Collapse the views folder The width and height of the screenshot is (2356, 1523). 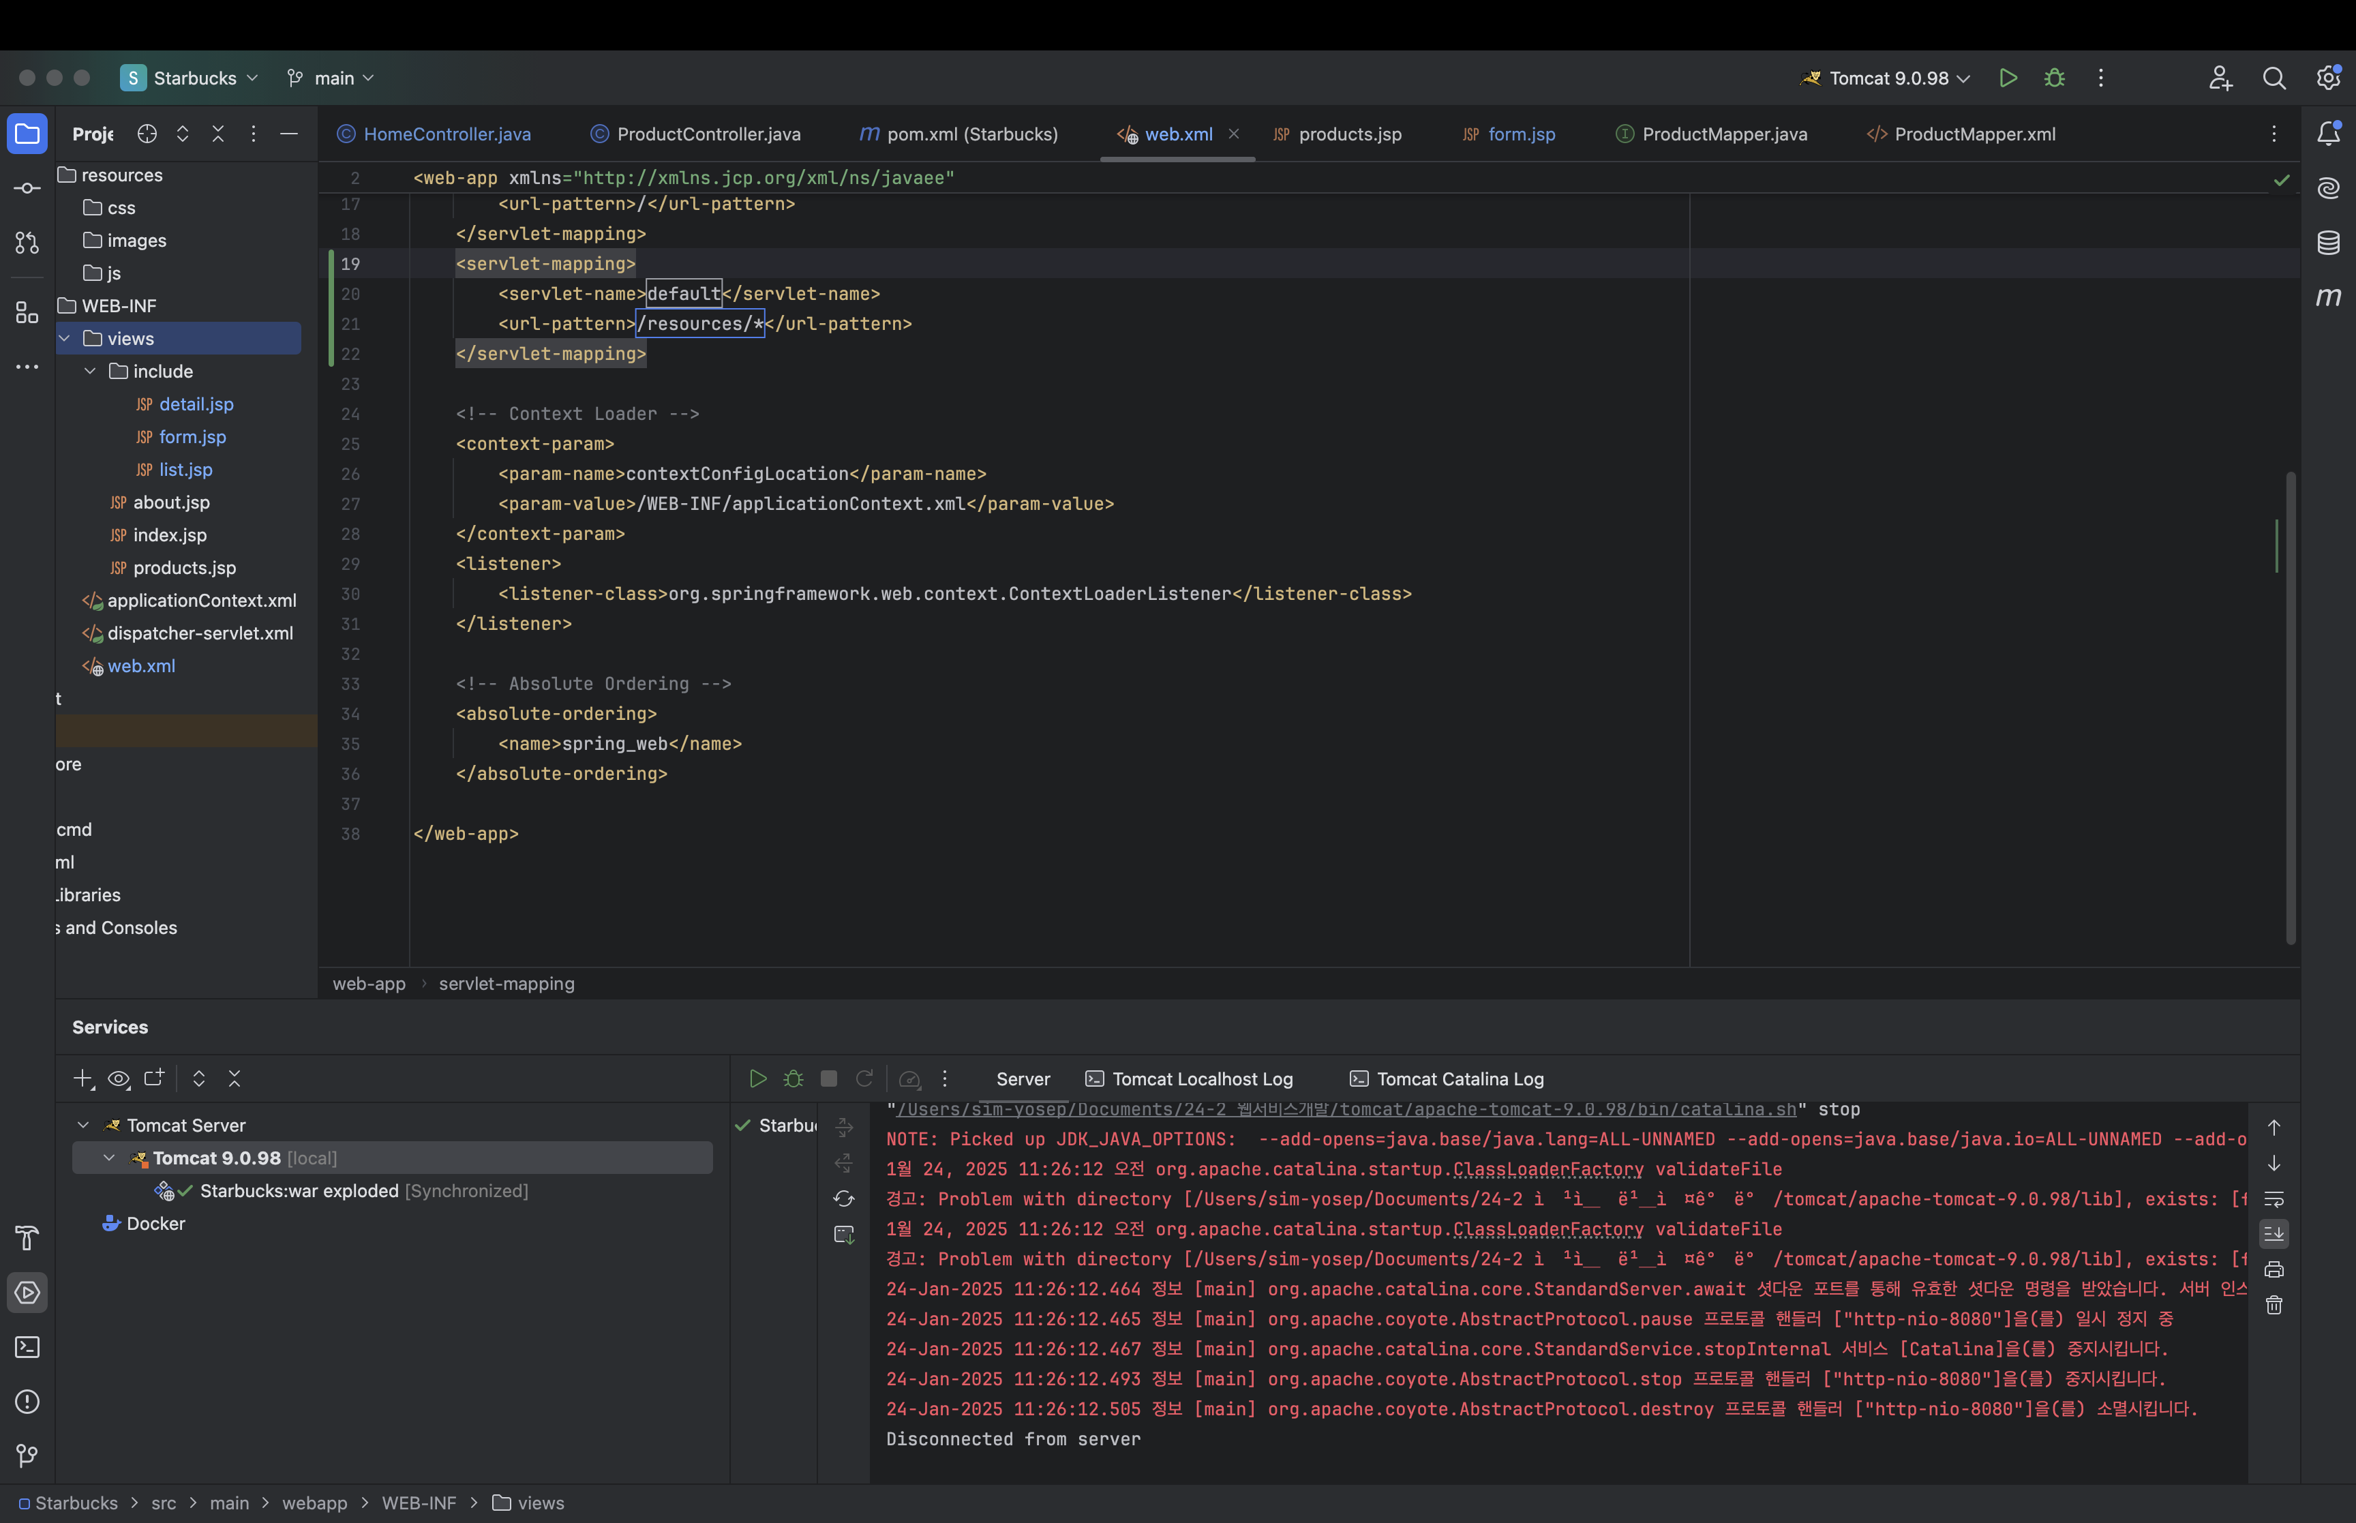64,338
